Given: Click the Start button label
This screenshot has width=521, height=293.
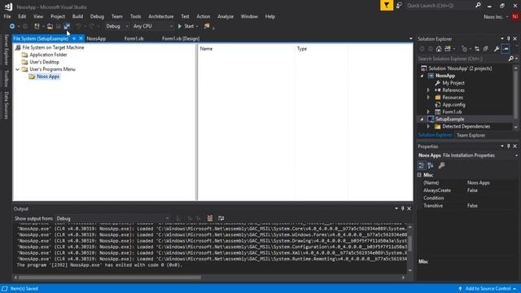Looking at the screenshot, I should [189, 26].
